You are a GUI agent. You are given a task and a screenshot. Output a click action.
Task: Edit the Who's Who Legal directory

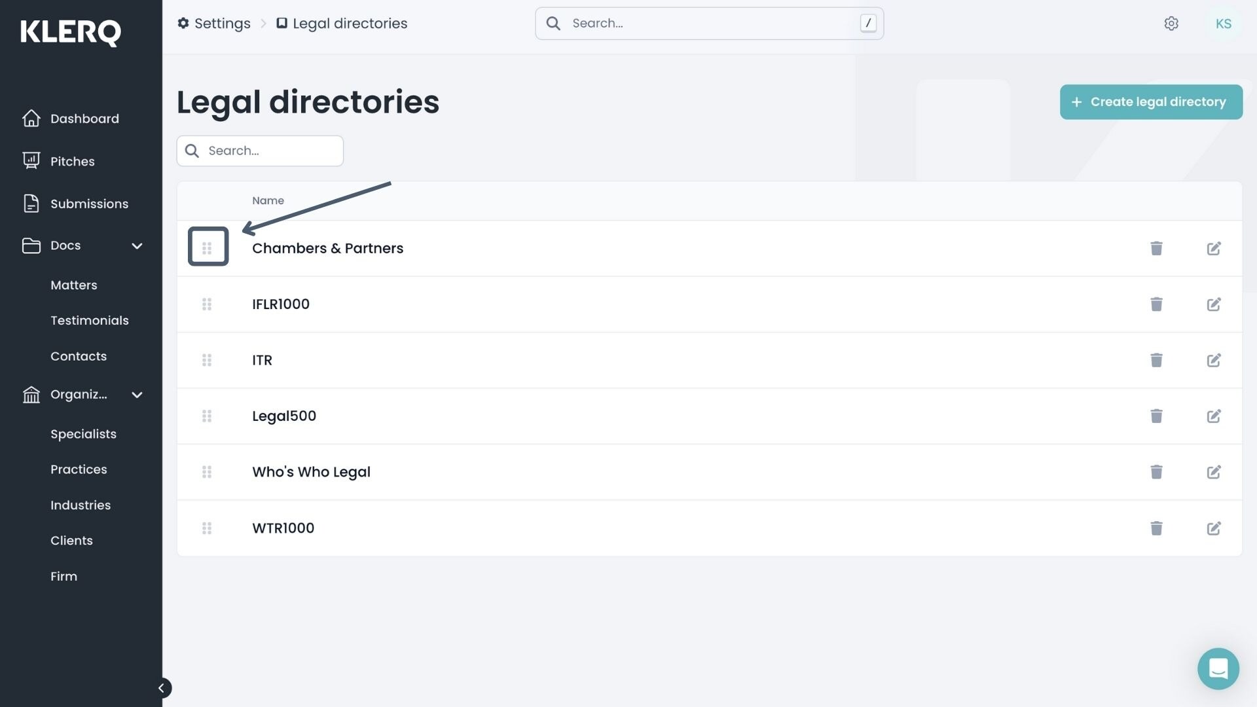point(1214,472)
